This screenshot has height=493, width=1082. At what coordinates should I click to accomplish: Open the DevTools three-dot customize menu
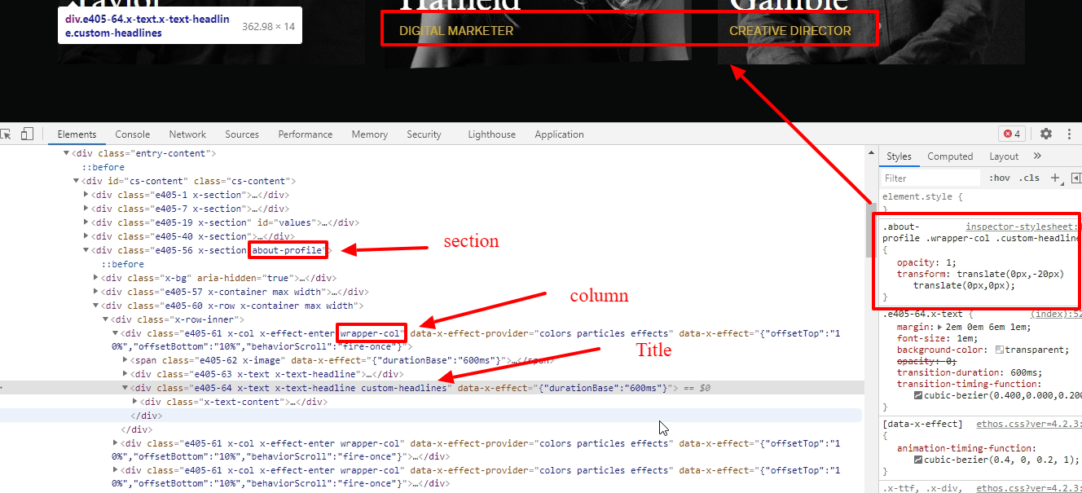(1068, 134)
